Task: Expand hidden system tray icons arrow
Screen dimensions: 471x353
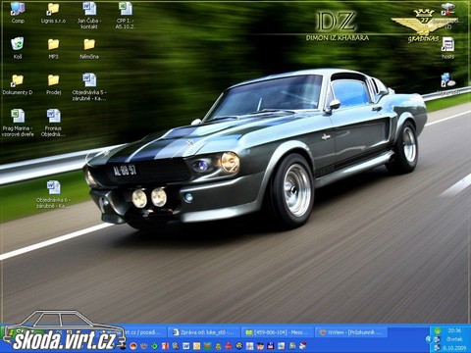Action: (429, 339)
